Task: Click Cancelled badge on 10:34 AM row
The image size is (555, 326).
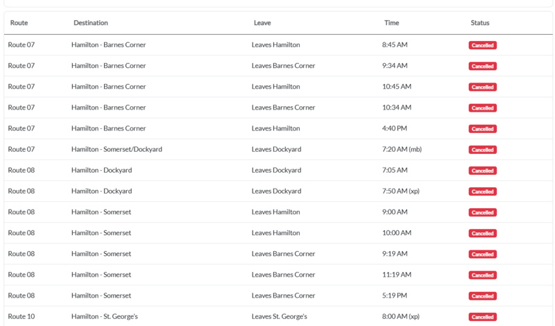Action: (x=482, y=108)
